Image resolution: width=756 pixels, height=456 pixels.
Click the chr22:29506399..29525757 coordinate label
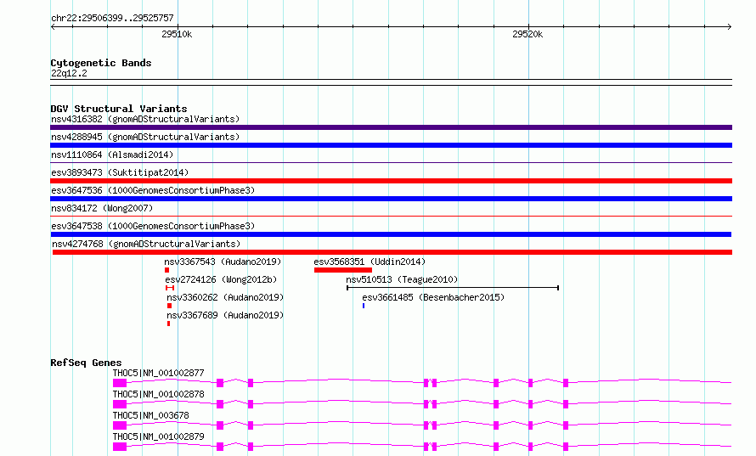tap(112, 18)
